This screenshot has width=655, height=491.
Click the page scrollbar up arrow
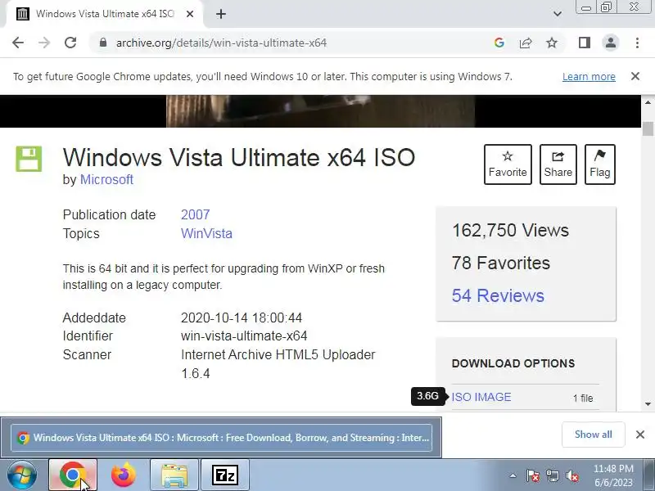(648, 102)
